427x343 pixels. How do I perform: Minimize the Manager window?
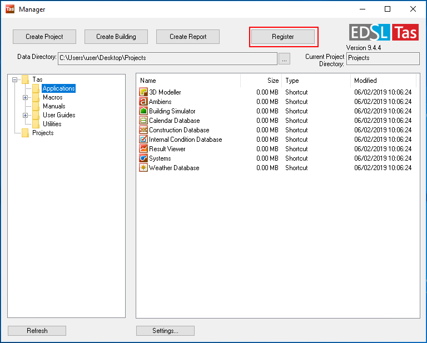coord(363,9)
